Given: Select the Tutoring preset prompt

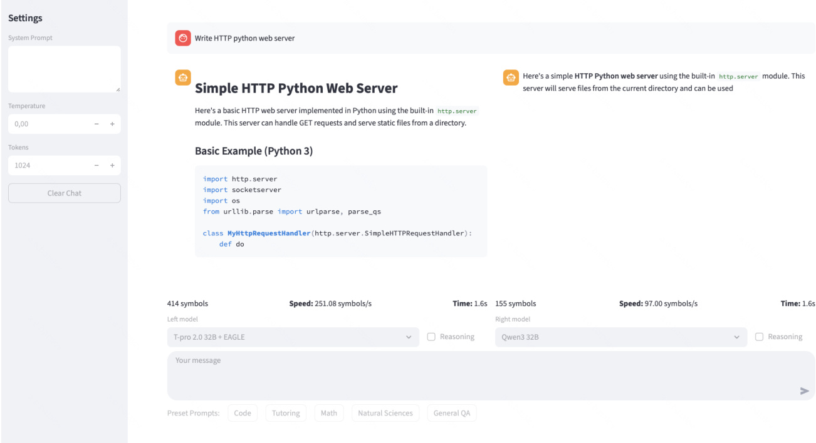Looking at the screenshot, I should click(286, 413).
